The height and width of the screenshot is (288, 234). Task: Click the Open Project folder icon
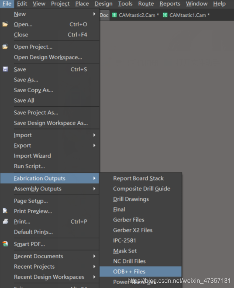5,46
